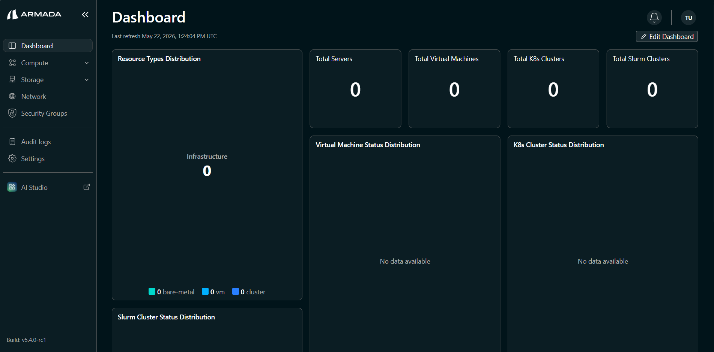This screenshot has width=714, height=352.
Task: Click the Dashboard panel icon in sidebar
Action: coord(12,46)
